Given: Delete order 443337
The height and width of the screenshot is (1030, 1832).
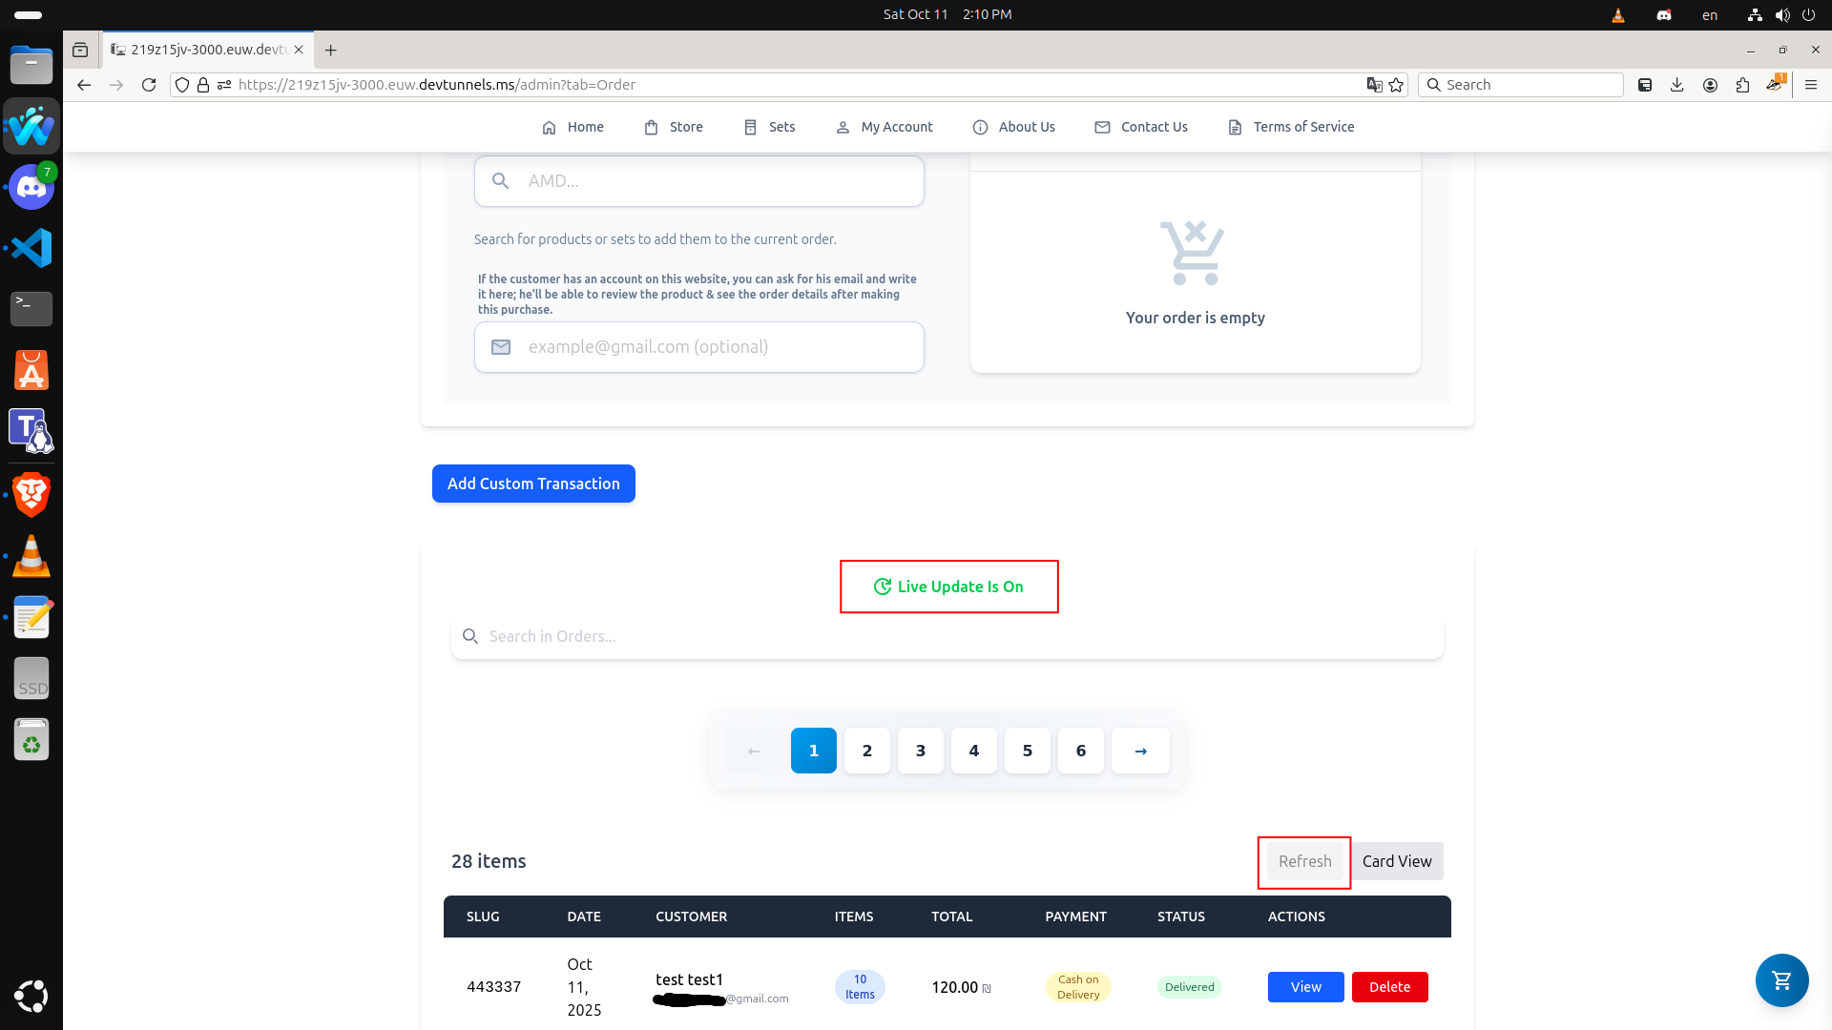Looking at the screenshot, I should (x=1389, y=987).
